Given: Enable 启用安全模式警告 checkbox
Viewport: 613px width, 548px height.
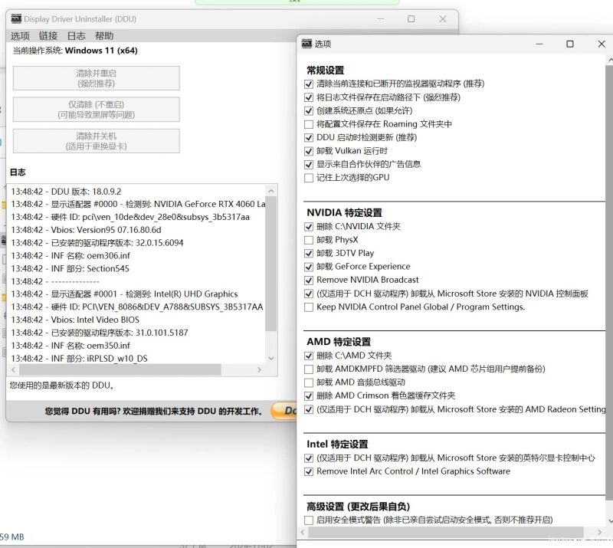Looking at the screenshot, I should [x=309, y=520].
